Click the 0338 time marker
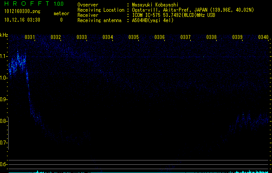The width and height of the screenshot is (272, 173). [211, 37]
